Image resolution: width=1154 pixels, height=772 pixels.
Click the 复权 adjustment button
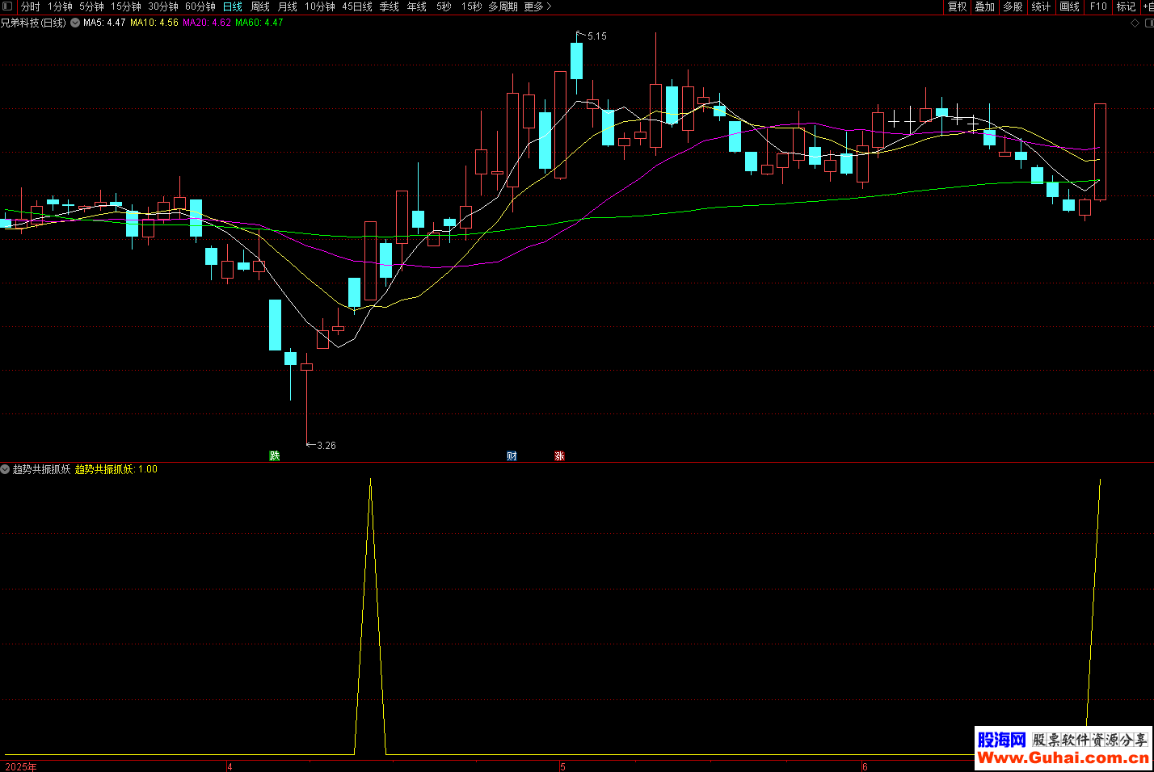pyautogui.click(x=957, y=6)
